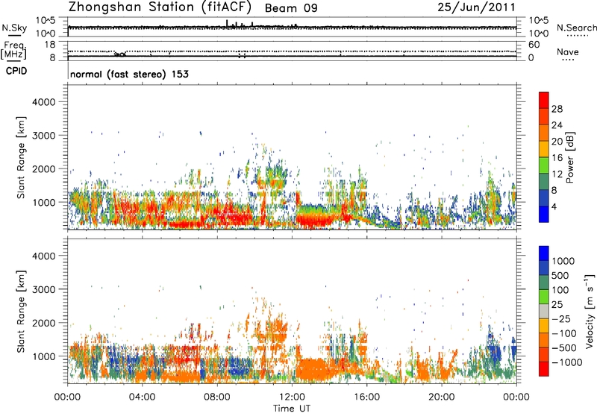Click the 20:00 time tick label
Image resolution: width=597 pixels, height=413 pixels.
tap(441, 397)
